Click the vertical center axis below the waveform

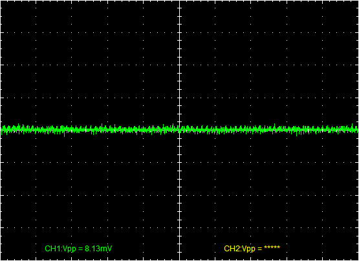pyautogui.click(x=180, y=194)
